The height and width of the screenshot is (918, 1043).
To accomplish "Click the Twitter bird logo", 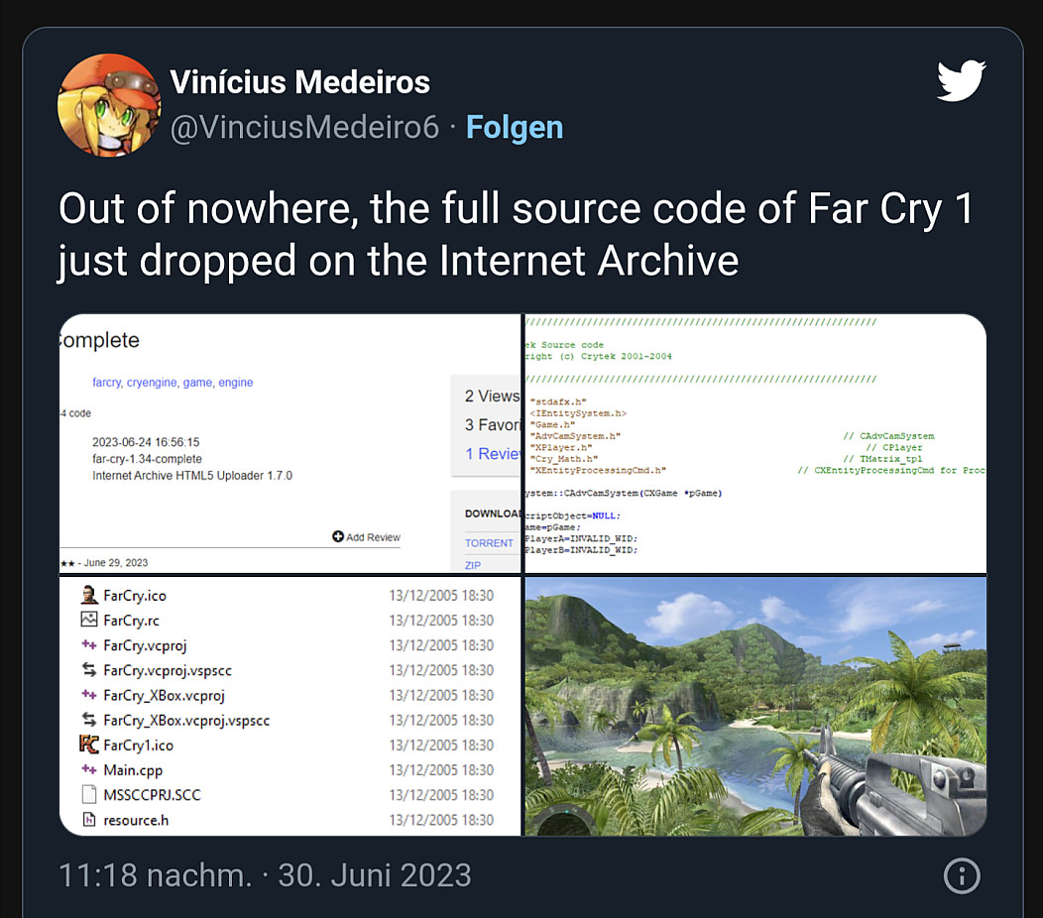I will (x=961, y=81).
